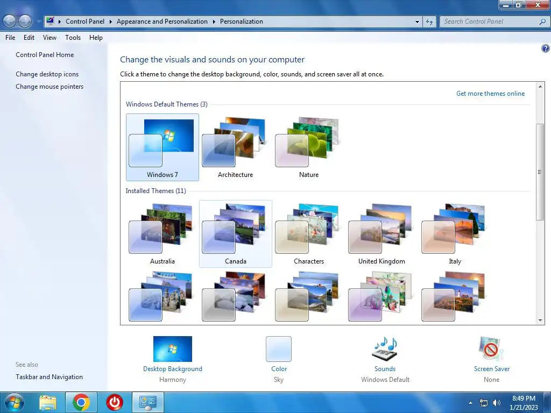
Task: Open Taskbar and Navigation link
Action: 49,377
